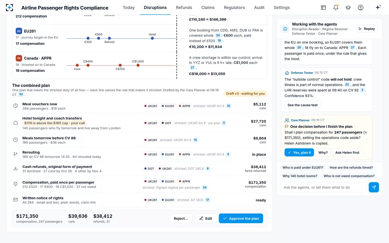This screenshot has width=389, height=243.
Task: Open the Regulators tab
Action: pos(234,8)
